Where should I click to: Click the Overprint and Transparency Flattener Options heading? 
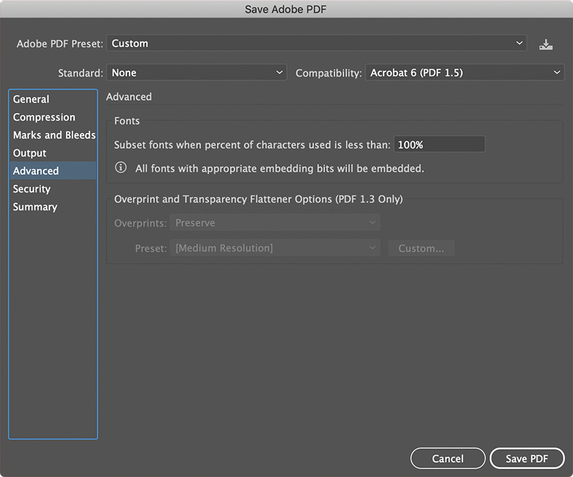pos(258,199)
